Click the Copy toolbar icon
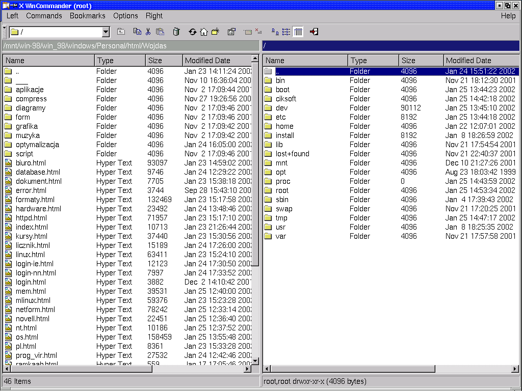 [137, 32]
